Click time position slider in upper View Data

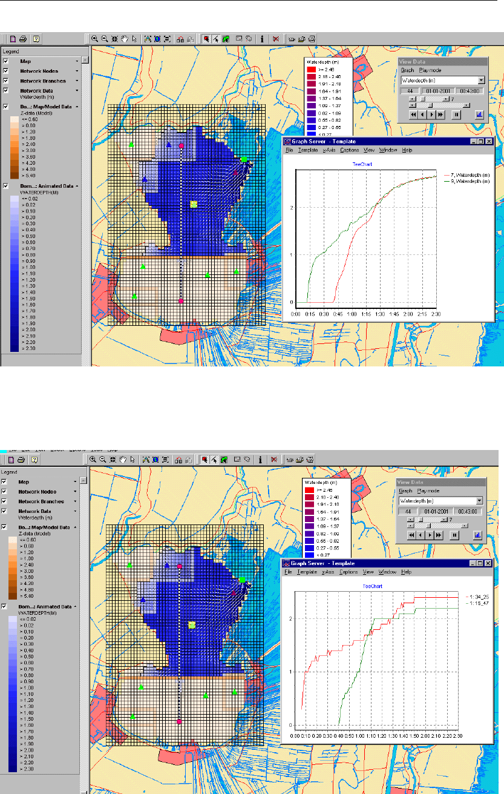click(439, 105)
